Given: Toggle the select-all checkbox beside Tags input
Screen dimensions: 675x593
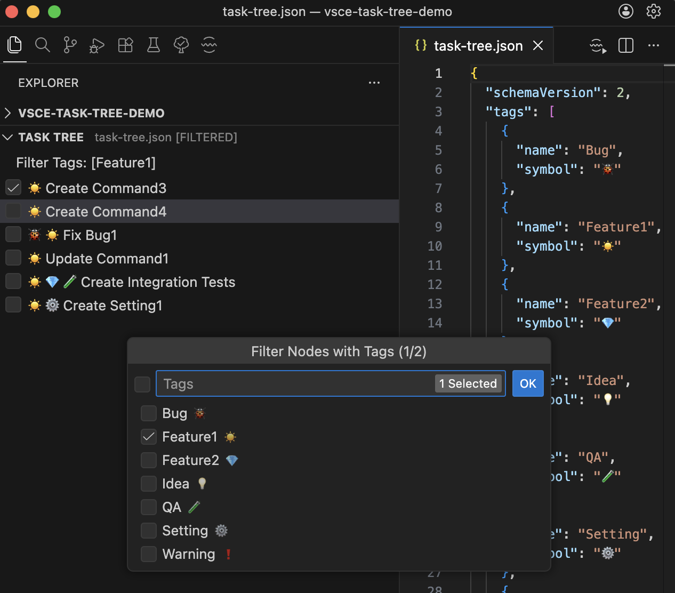Looking at the screenshot, I should tap(142, 384).
